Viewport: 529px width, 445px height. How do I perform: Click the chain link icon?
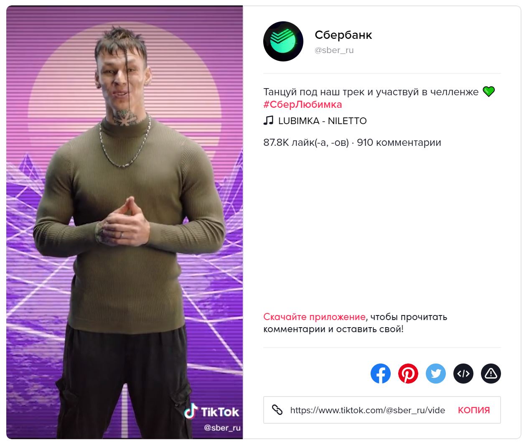tap(277, 410)
